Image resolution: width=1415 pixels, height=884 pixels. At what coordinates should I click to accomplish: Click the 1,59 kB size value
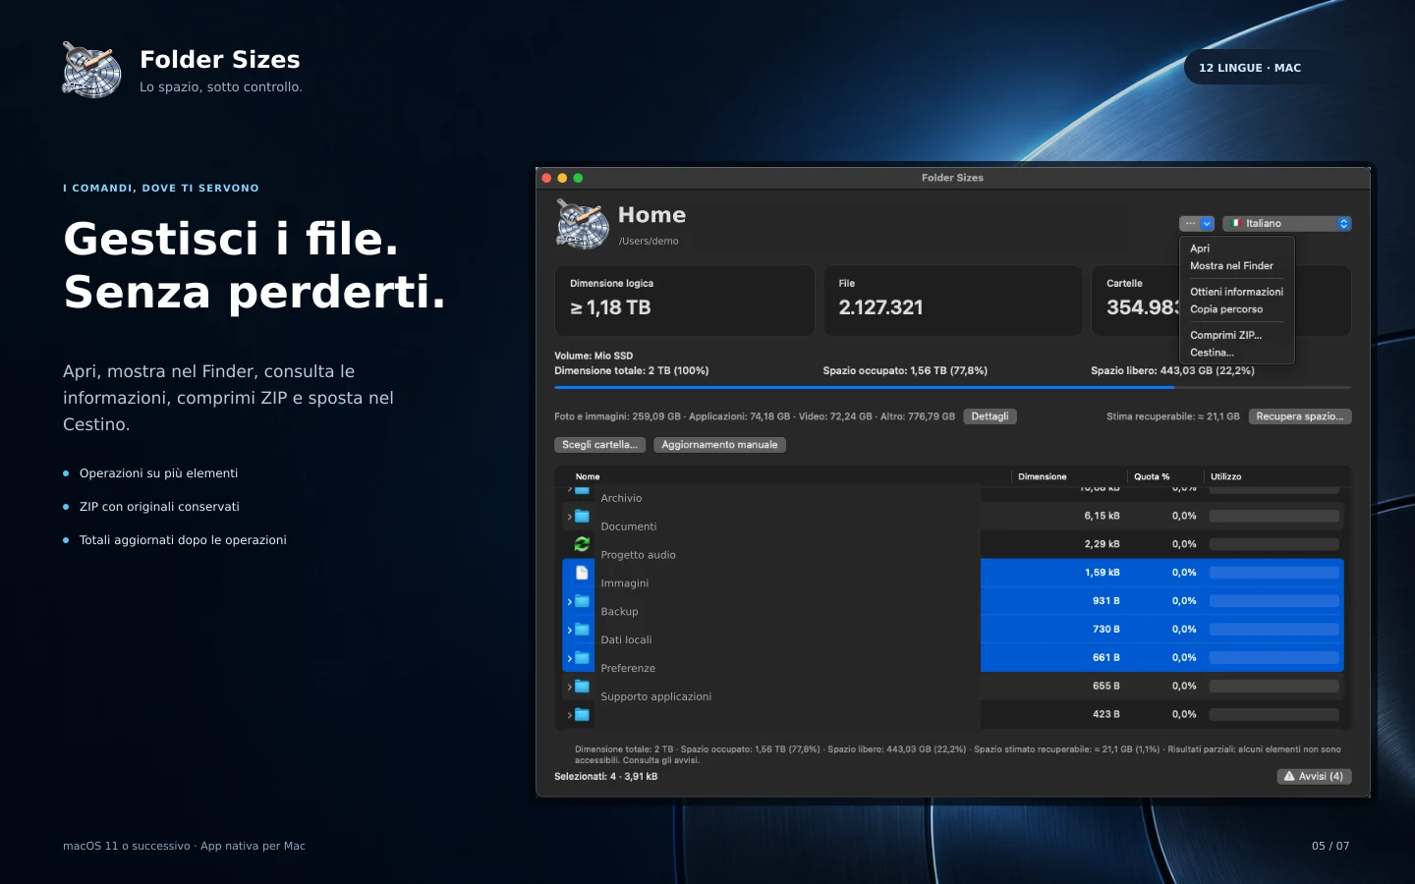[x=1102, y=573]
